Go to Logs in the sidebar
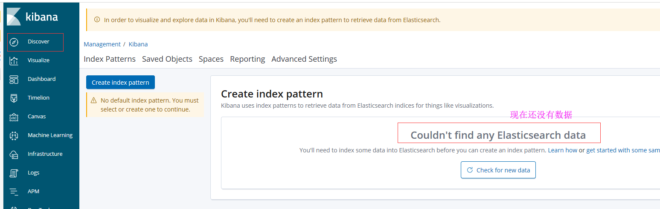Image resolution: width=660 pixels, height=209 pixels. coord(33,172)
